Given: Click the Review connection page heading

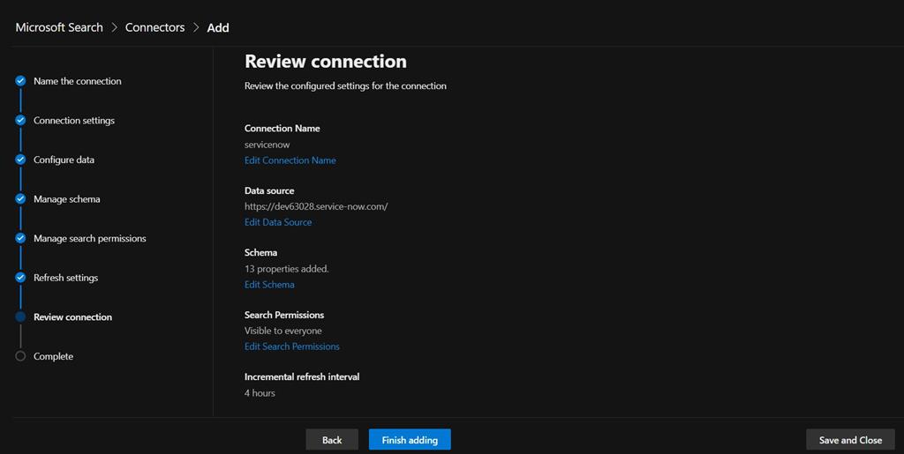Looking at the screenshot, I should [x=326, y=61].
